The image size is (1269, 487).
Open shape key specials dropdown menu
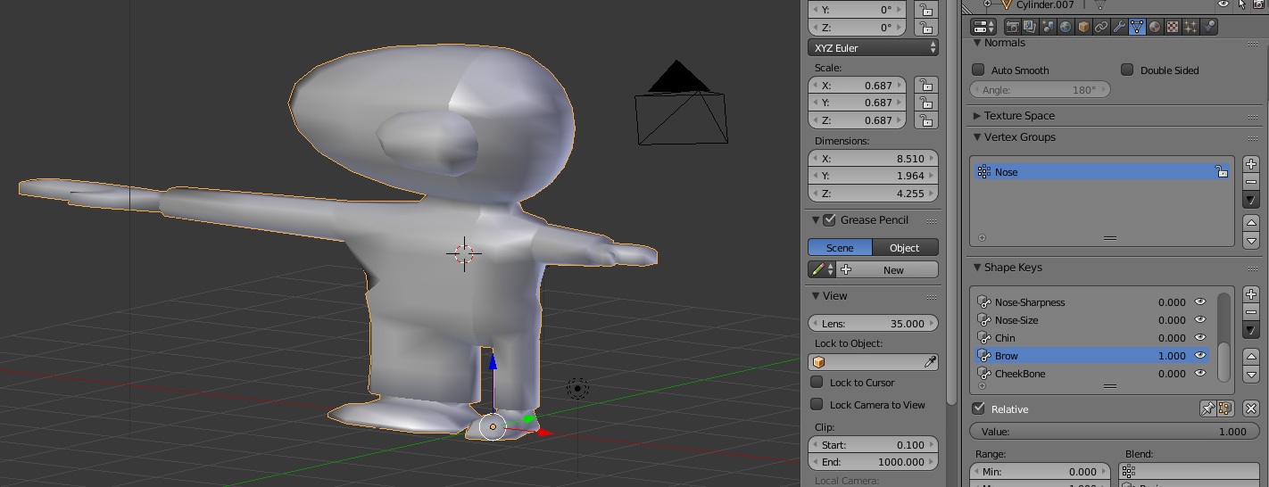1251,330
